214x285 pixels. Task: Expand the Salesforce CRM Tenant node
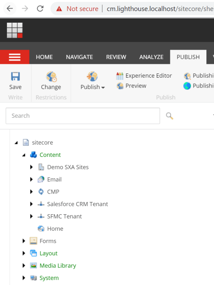click(31, 204)
